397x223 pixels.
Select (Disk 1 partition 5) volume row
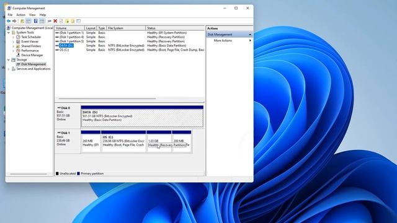pyautogui.click(x=130, y=42)
